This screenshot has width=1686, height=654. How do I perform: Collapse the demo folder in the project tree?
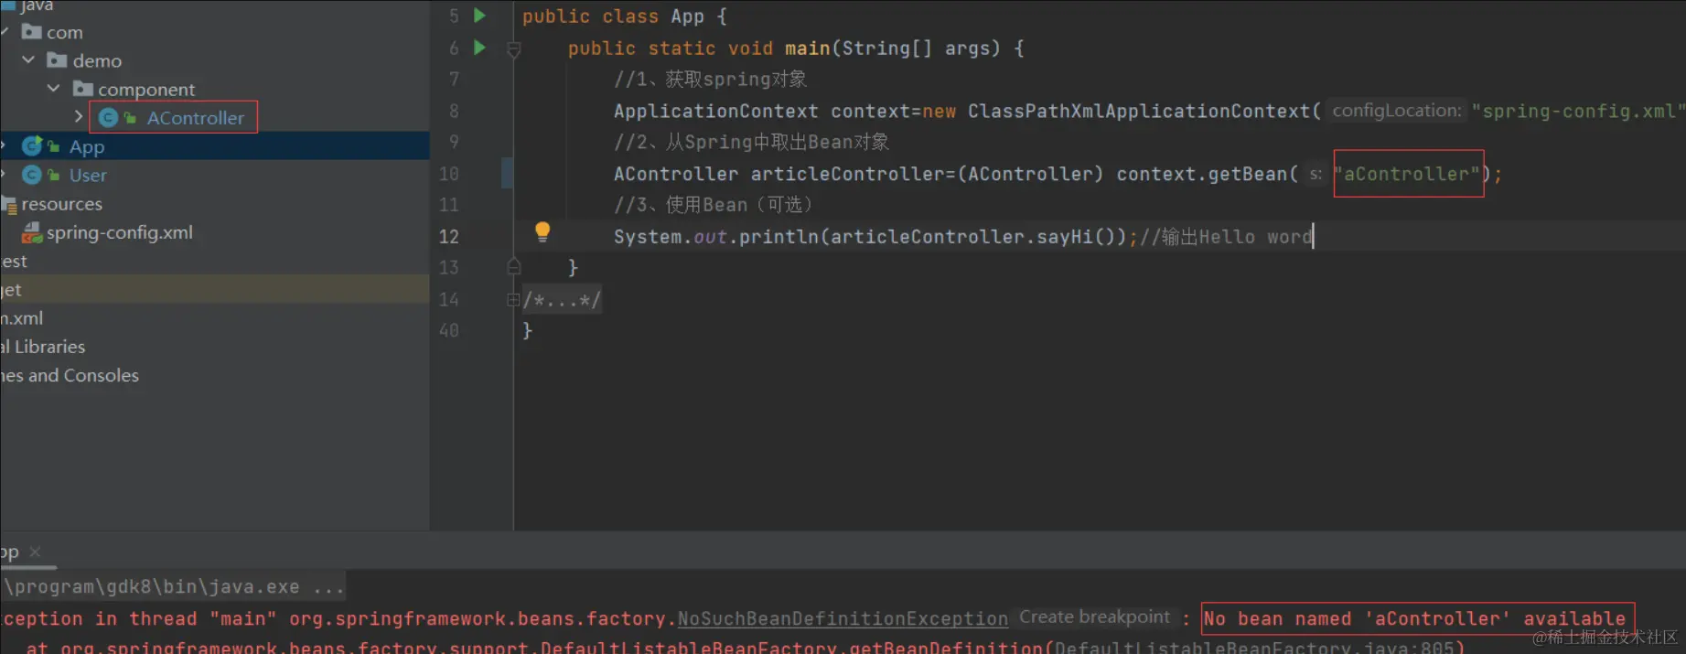[28, 60]
